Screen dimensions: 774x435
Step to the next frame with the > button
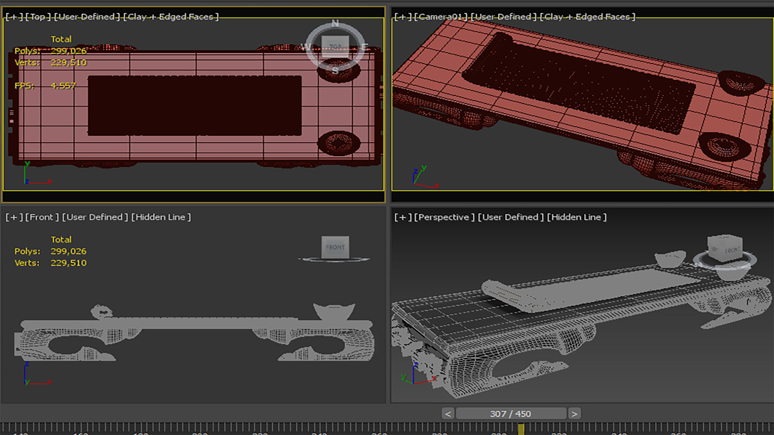tap(574, 414)
